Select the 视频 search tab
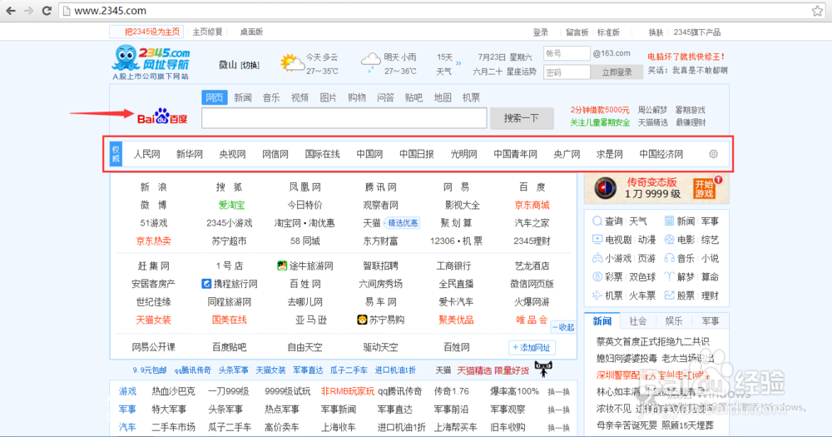Screen dimensions: 832x437 click(x=300, y=97)
